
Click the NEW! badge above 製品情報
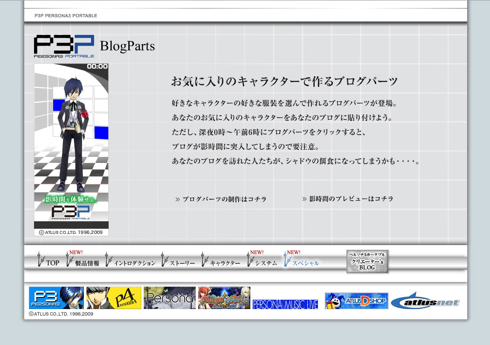(76, 252)
